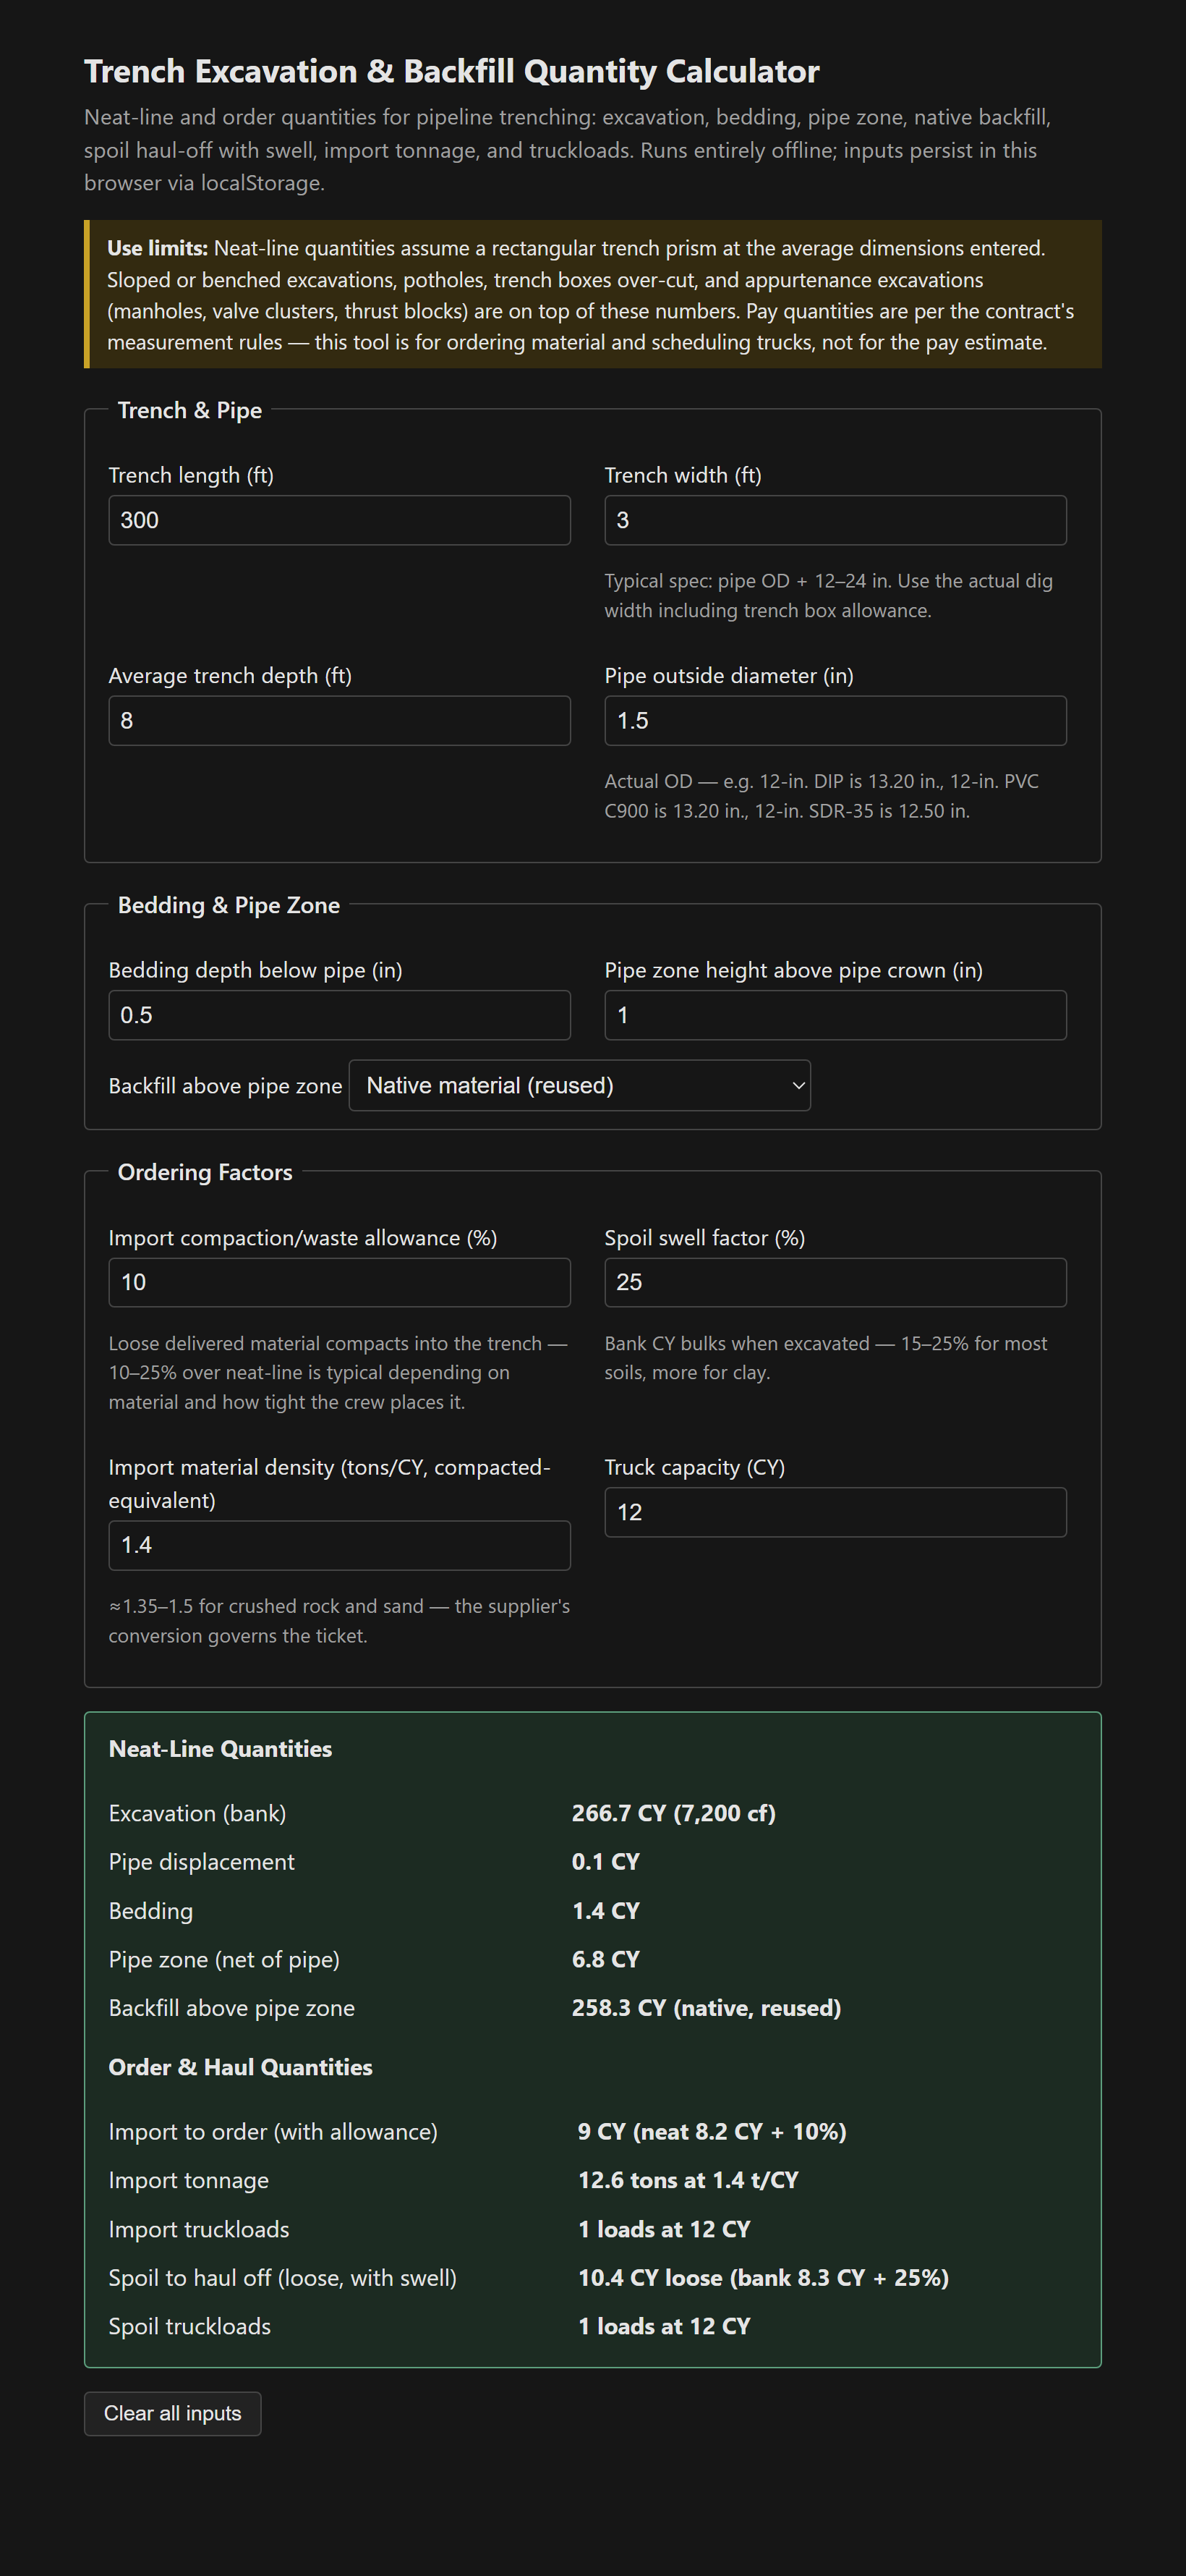Click Pipe zone height above crown input
The height and width of the screenshot is (2576, 1186).
coord(835,1015)
